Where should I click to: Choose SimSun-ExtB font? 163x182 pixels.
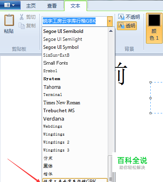(x=75, y=55)
